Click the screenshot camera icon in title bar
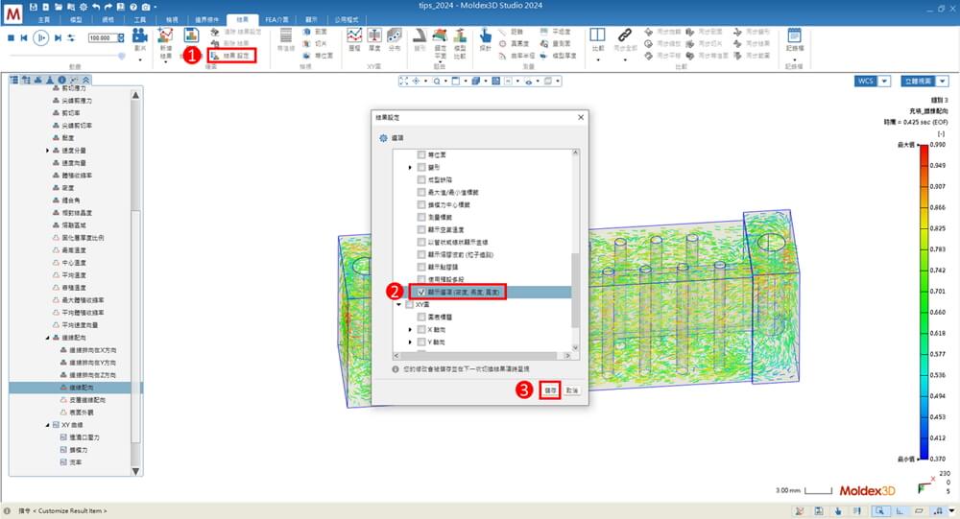The height and width of the screenshot is (519, 960). coord(146,7)
